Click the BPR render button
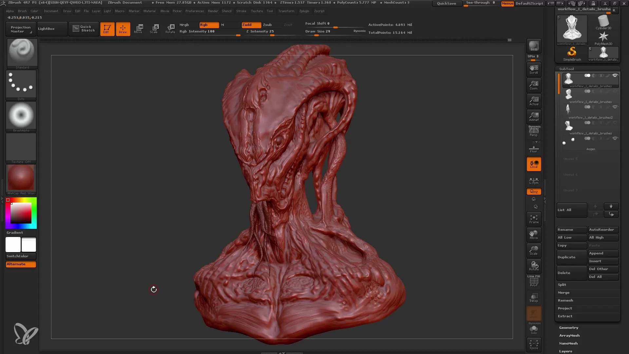Screen dimensions: 629x354 534,46
